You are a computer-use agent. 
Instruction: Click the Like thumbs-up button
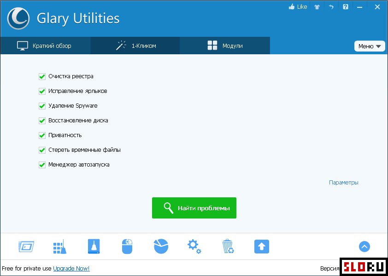pyautogui.click(x=298, y=7)
